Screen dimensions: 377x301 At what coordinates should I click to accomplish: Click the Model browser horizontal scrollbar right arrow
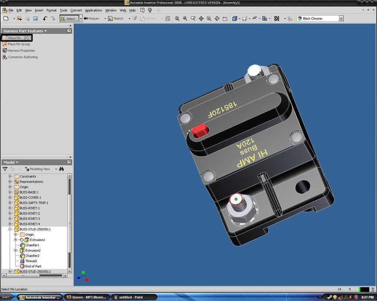coord(65,276)
